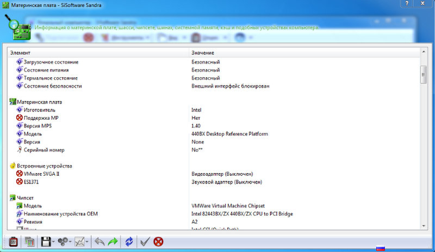Click the line graph icon
Viewport: 435px width, 252px height.
click(x=79, y=242)
